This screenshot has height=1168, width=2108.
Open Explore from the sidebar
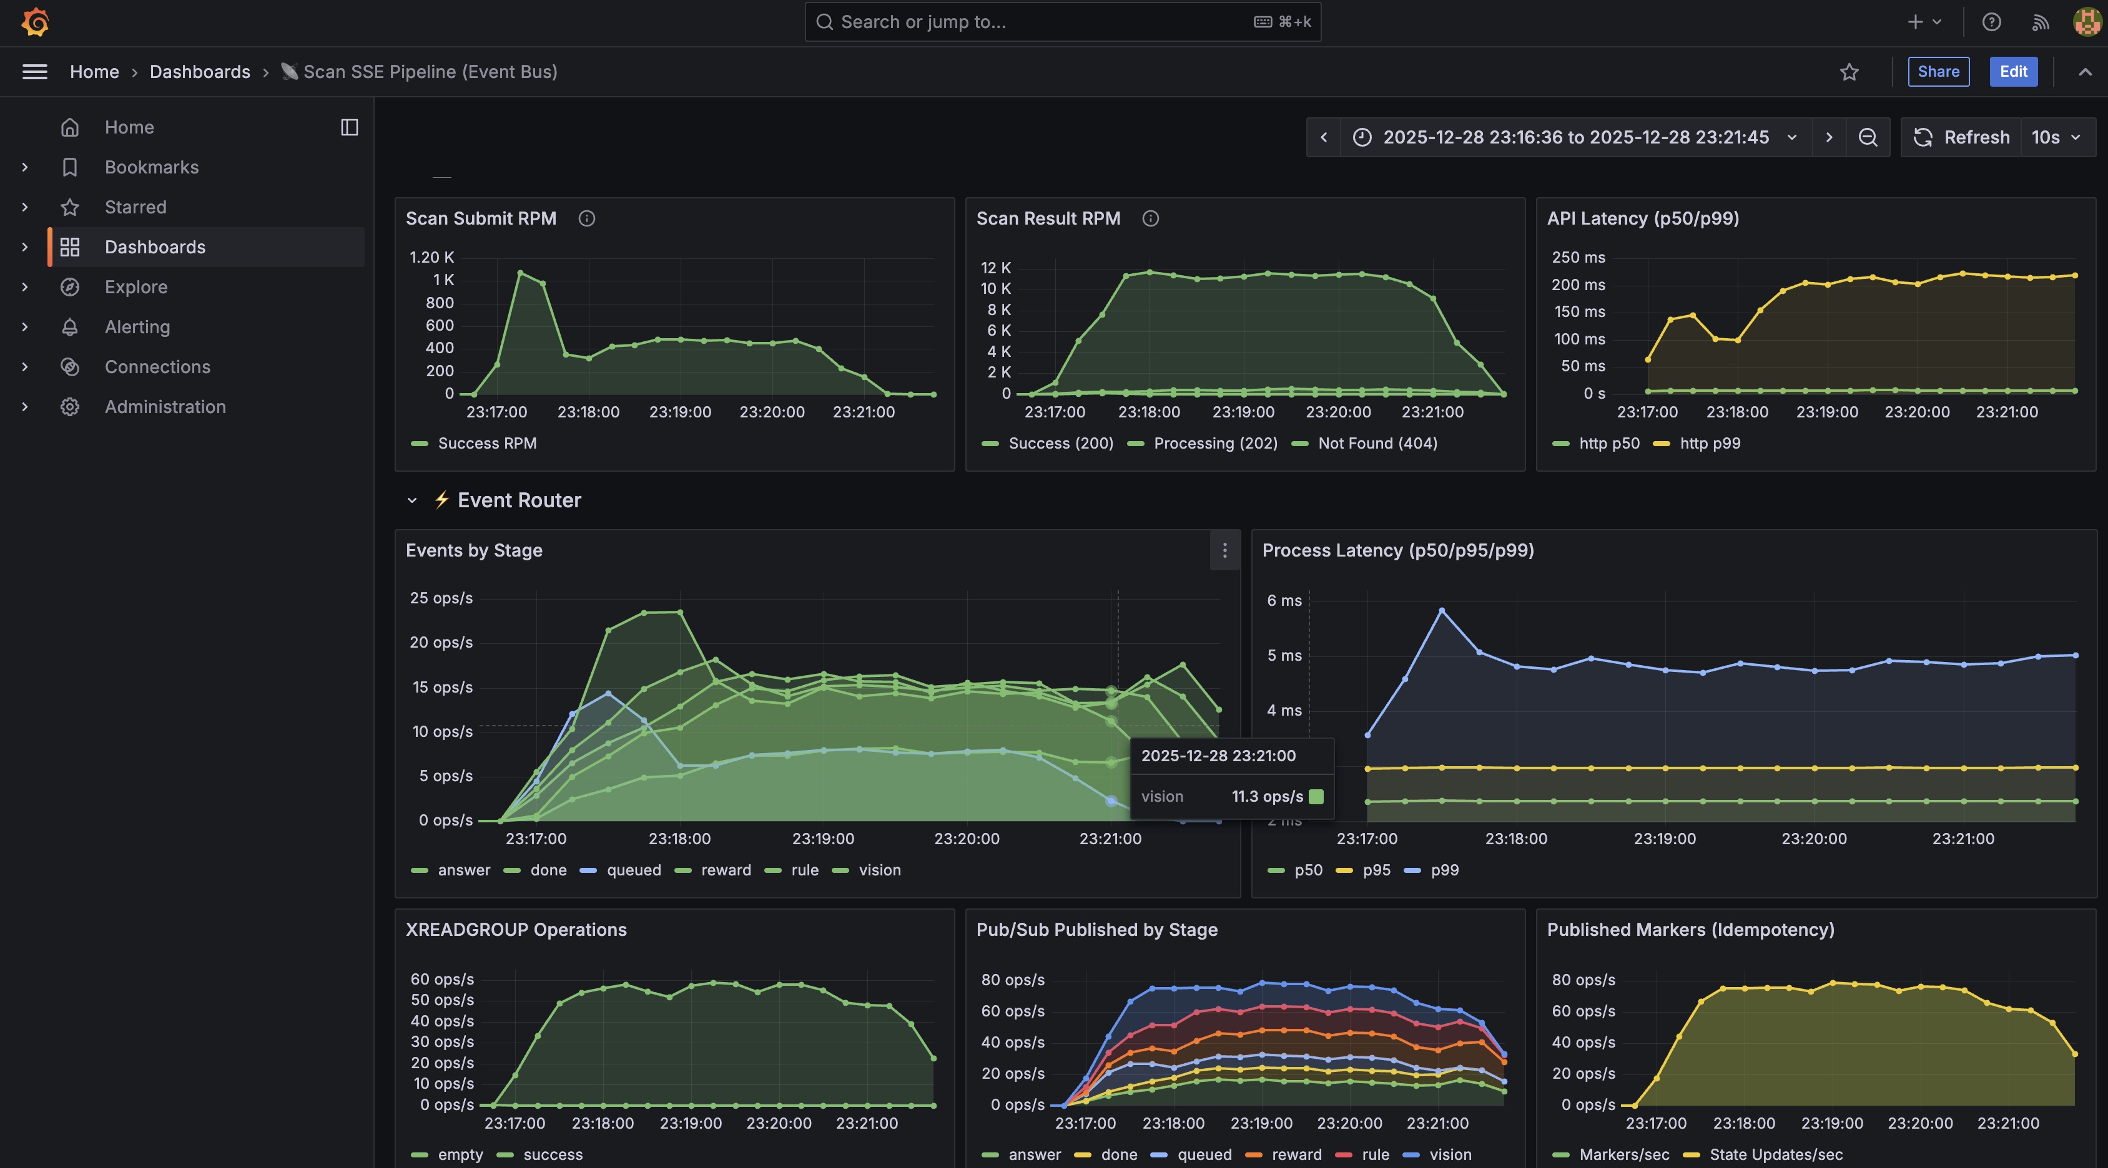pos(136,287)
